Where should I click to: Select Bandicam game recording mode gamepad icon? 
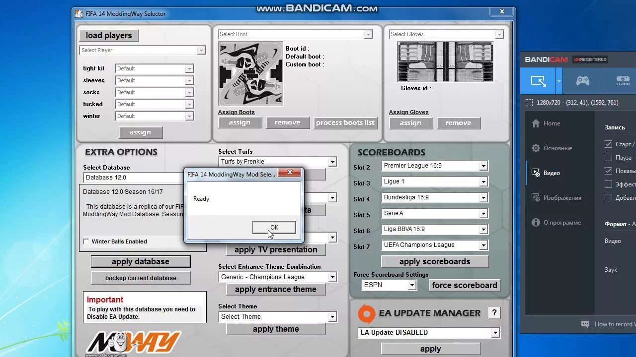pos(582,81)
